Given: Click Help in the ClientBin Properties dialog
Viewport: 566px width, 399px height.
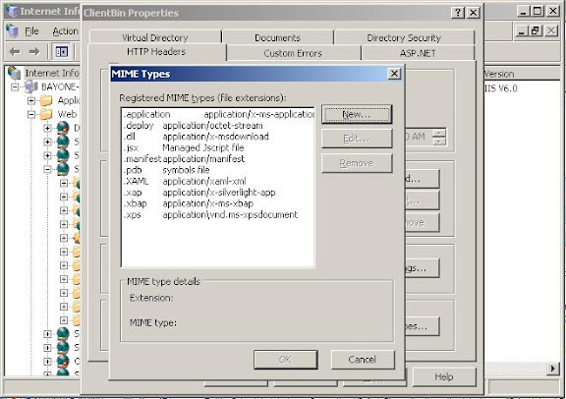Looking at the screenshot, I should pos(444,377).
